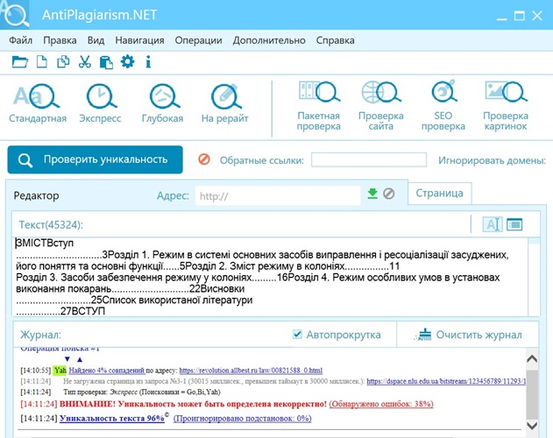
Task: Open the revolution.allbest.ru link
Action: (251, 371)
